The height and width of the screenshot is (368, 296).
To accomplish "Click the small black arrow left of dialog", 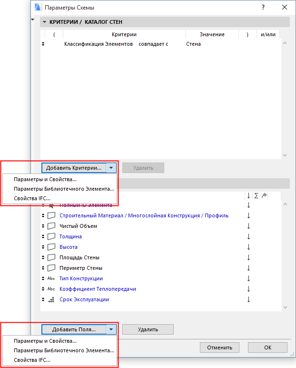I will [x=32, y=20].
